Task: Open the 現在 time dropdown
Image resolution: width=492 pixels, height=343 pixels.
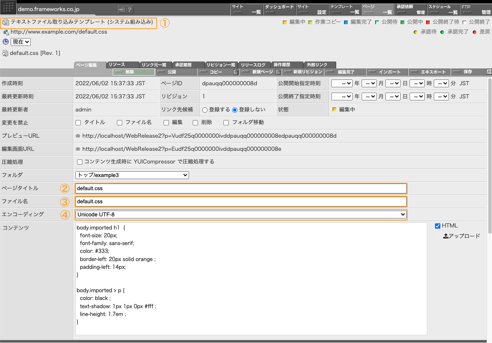Action: coord(21,42)
